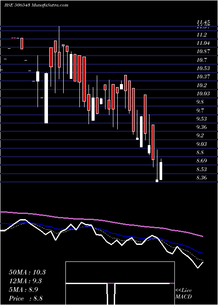Click the 8.53 price axis label
Screen dimensions: 218x305
(x=201, y=169)
